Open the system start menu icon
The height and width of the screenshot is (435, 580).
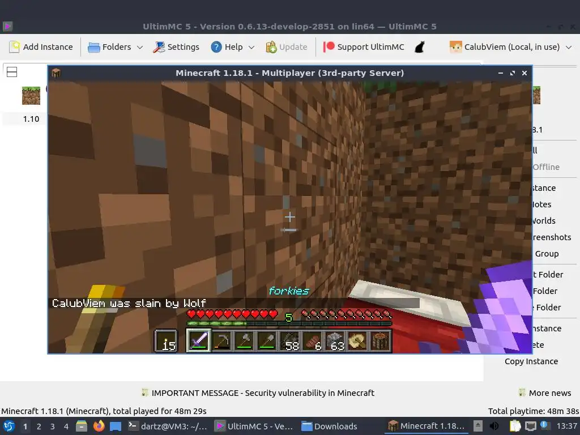coord(9,426)
